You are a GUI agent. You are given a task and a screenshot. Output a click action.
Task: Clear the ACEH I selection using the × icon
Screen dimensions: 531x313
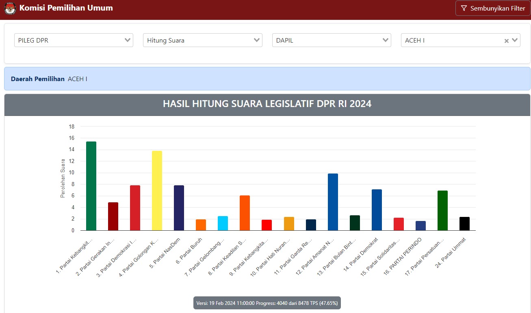pos(506,40)
